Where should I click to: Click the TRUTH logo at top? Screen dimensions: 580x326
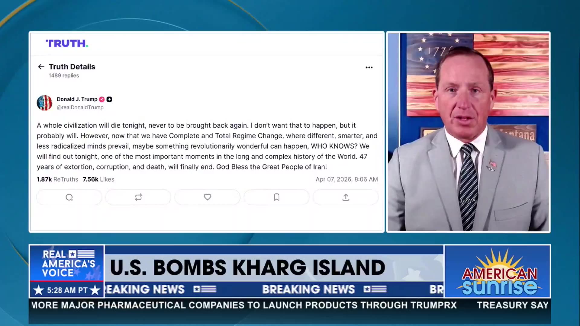[67, 43]
